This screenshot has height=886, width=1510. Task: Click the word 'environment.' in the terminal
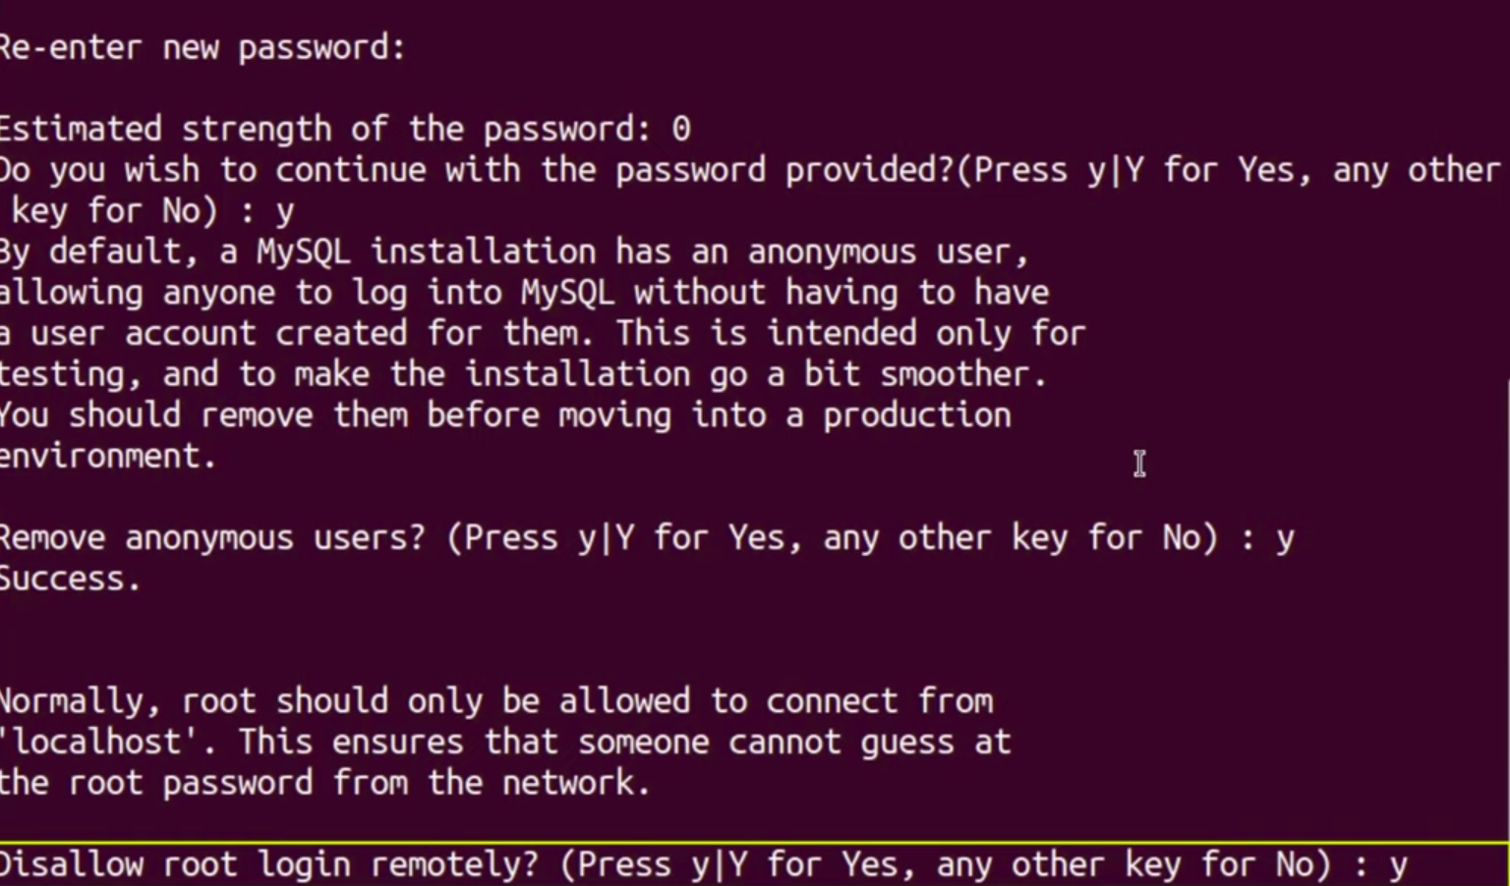click(x=106, y=457)
